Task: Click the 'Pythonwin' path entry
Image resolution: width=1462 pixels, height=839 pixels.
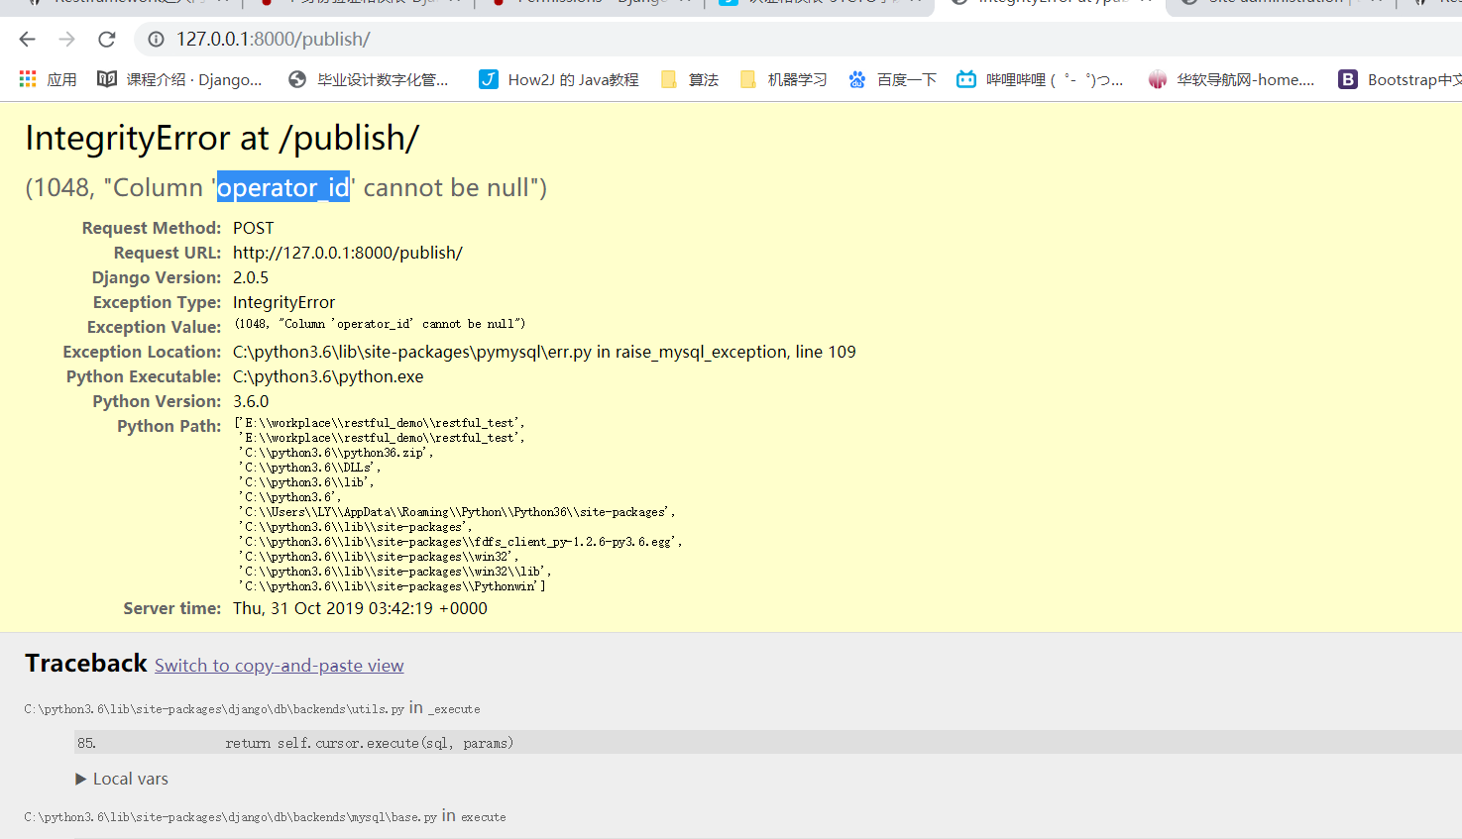Action: (392, 586)
